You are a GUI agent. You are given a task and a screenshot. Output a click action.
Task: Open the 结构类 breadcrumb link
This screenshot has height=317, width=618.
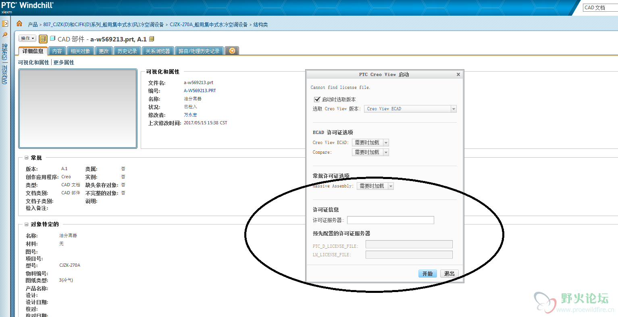coord(261,25)
